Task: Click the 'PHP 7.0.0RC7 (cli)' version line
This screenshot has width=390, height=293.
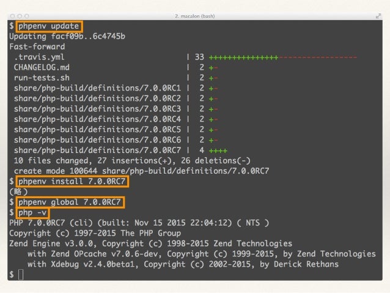Action: [x=139, y=223]
